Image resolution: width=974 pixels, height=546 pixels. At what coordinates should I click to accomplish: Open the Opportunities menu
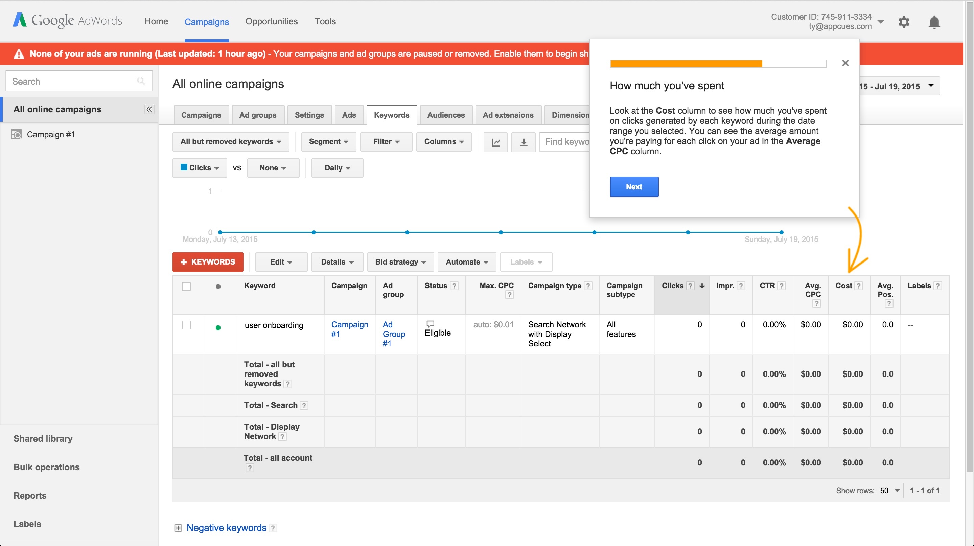tap(272, 22)
